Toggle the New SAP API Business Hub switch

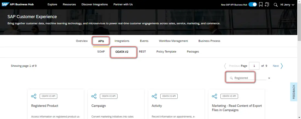coord(252,4)
